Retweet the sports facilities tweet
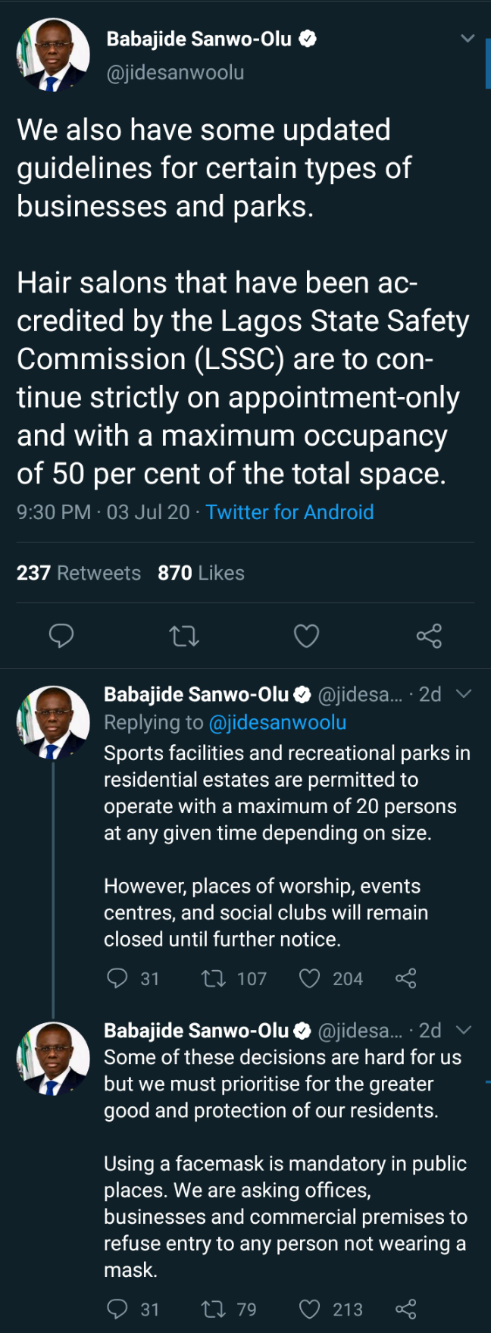 tap(214, 978)
